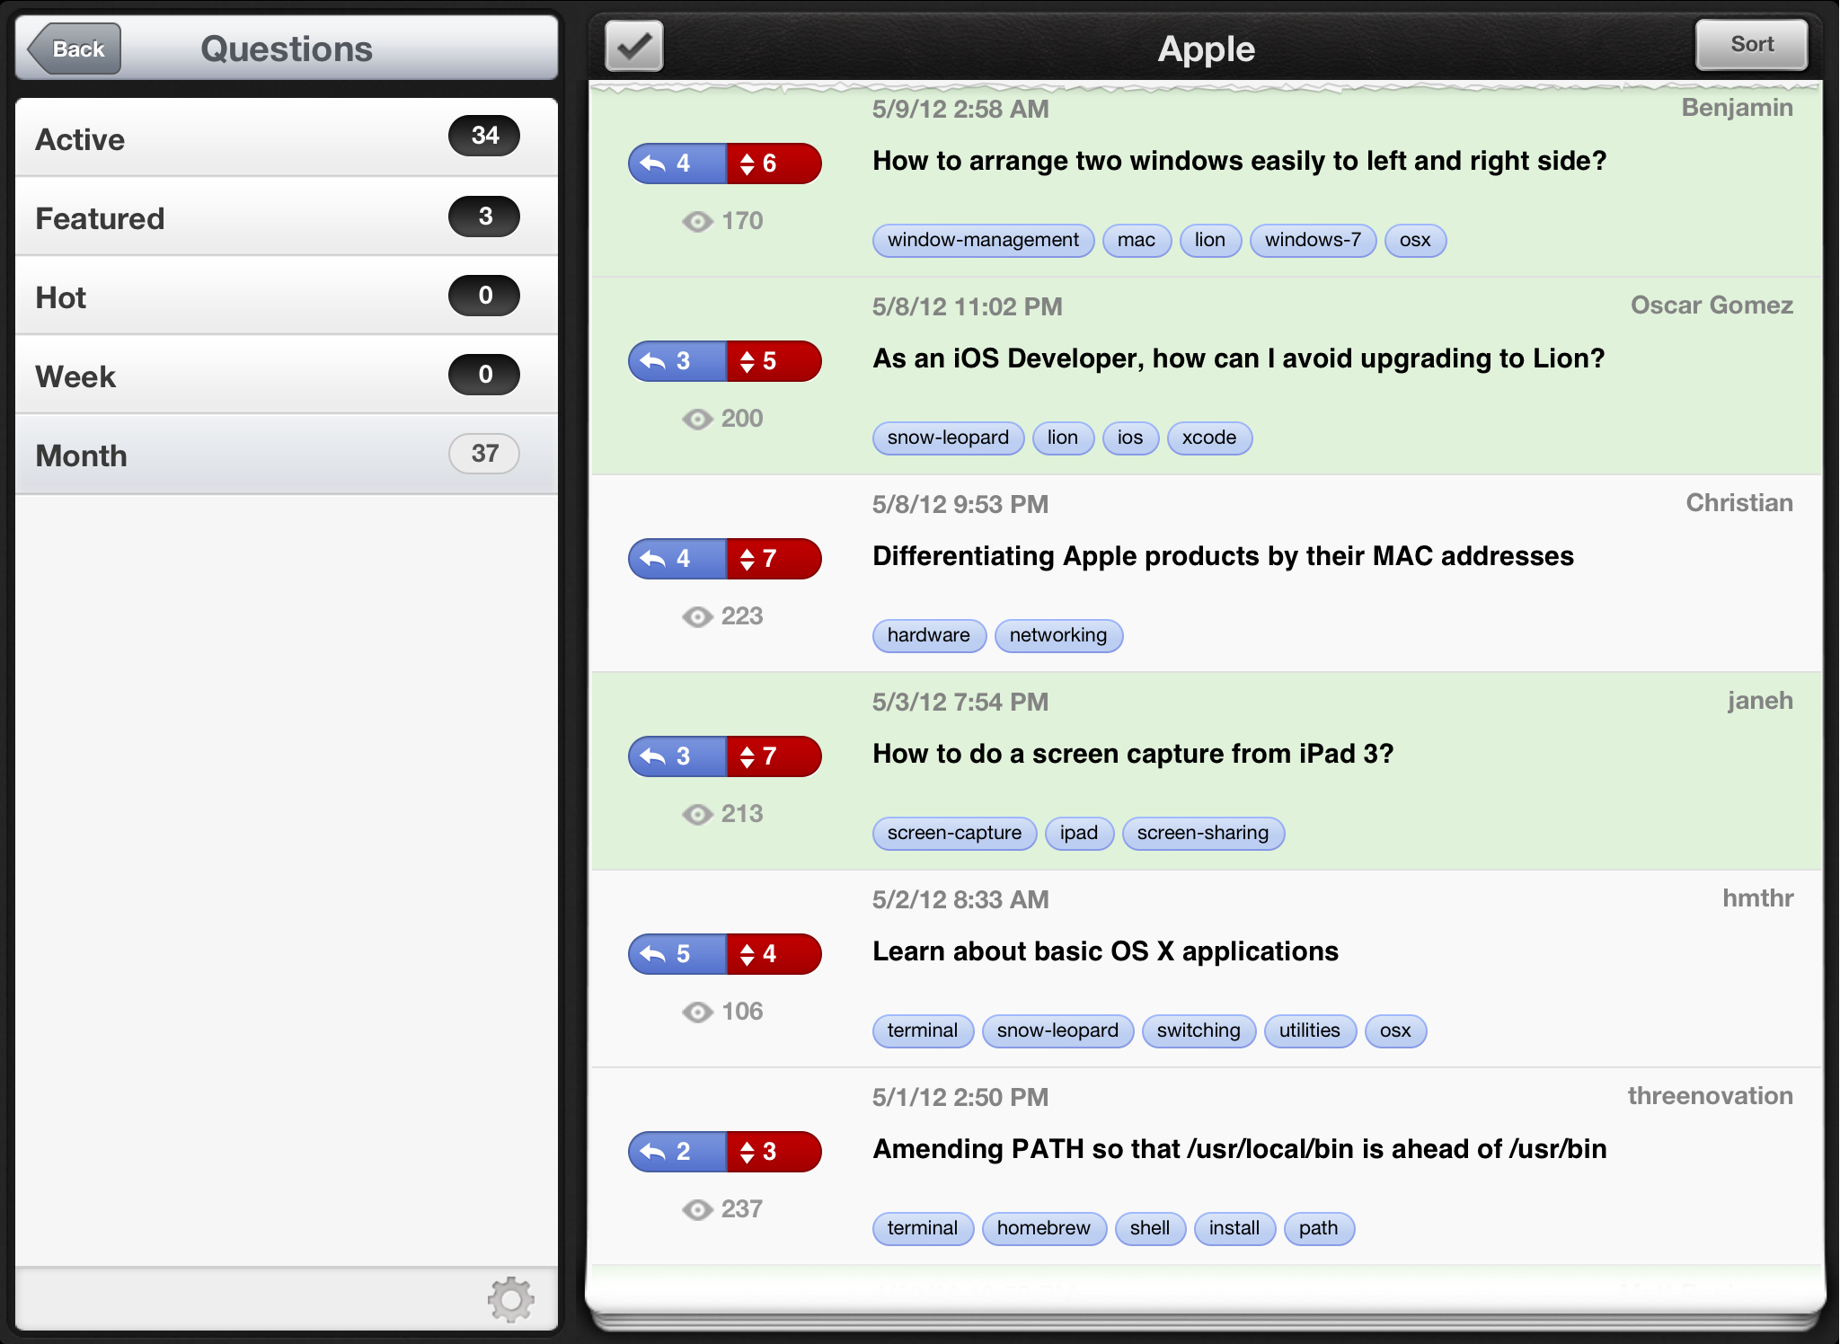Click the window-management tag on first question
The width and height of the screenshot is (1840, 1344).
point(980,238)
